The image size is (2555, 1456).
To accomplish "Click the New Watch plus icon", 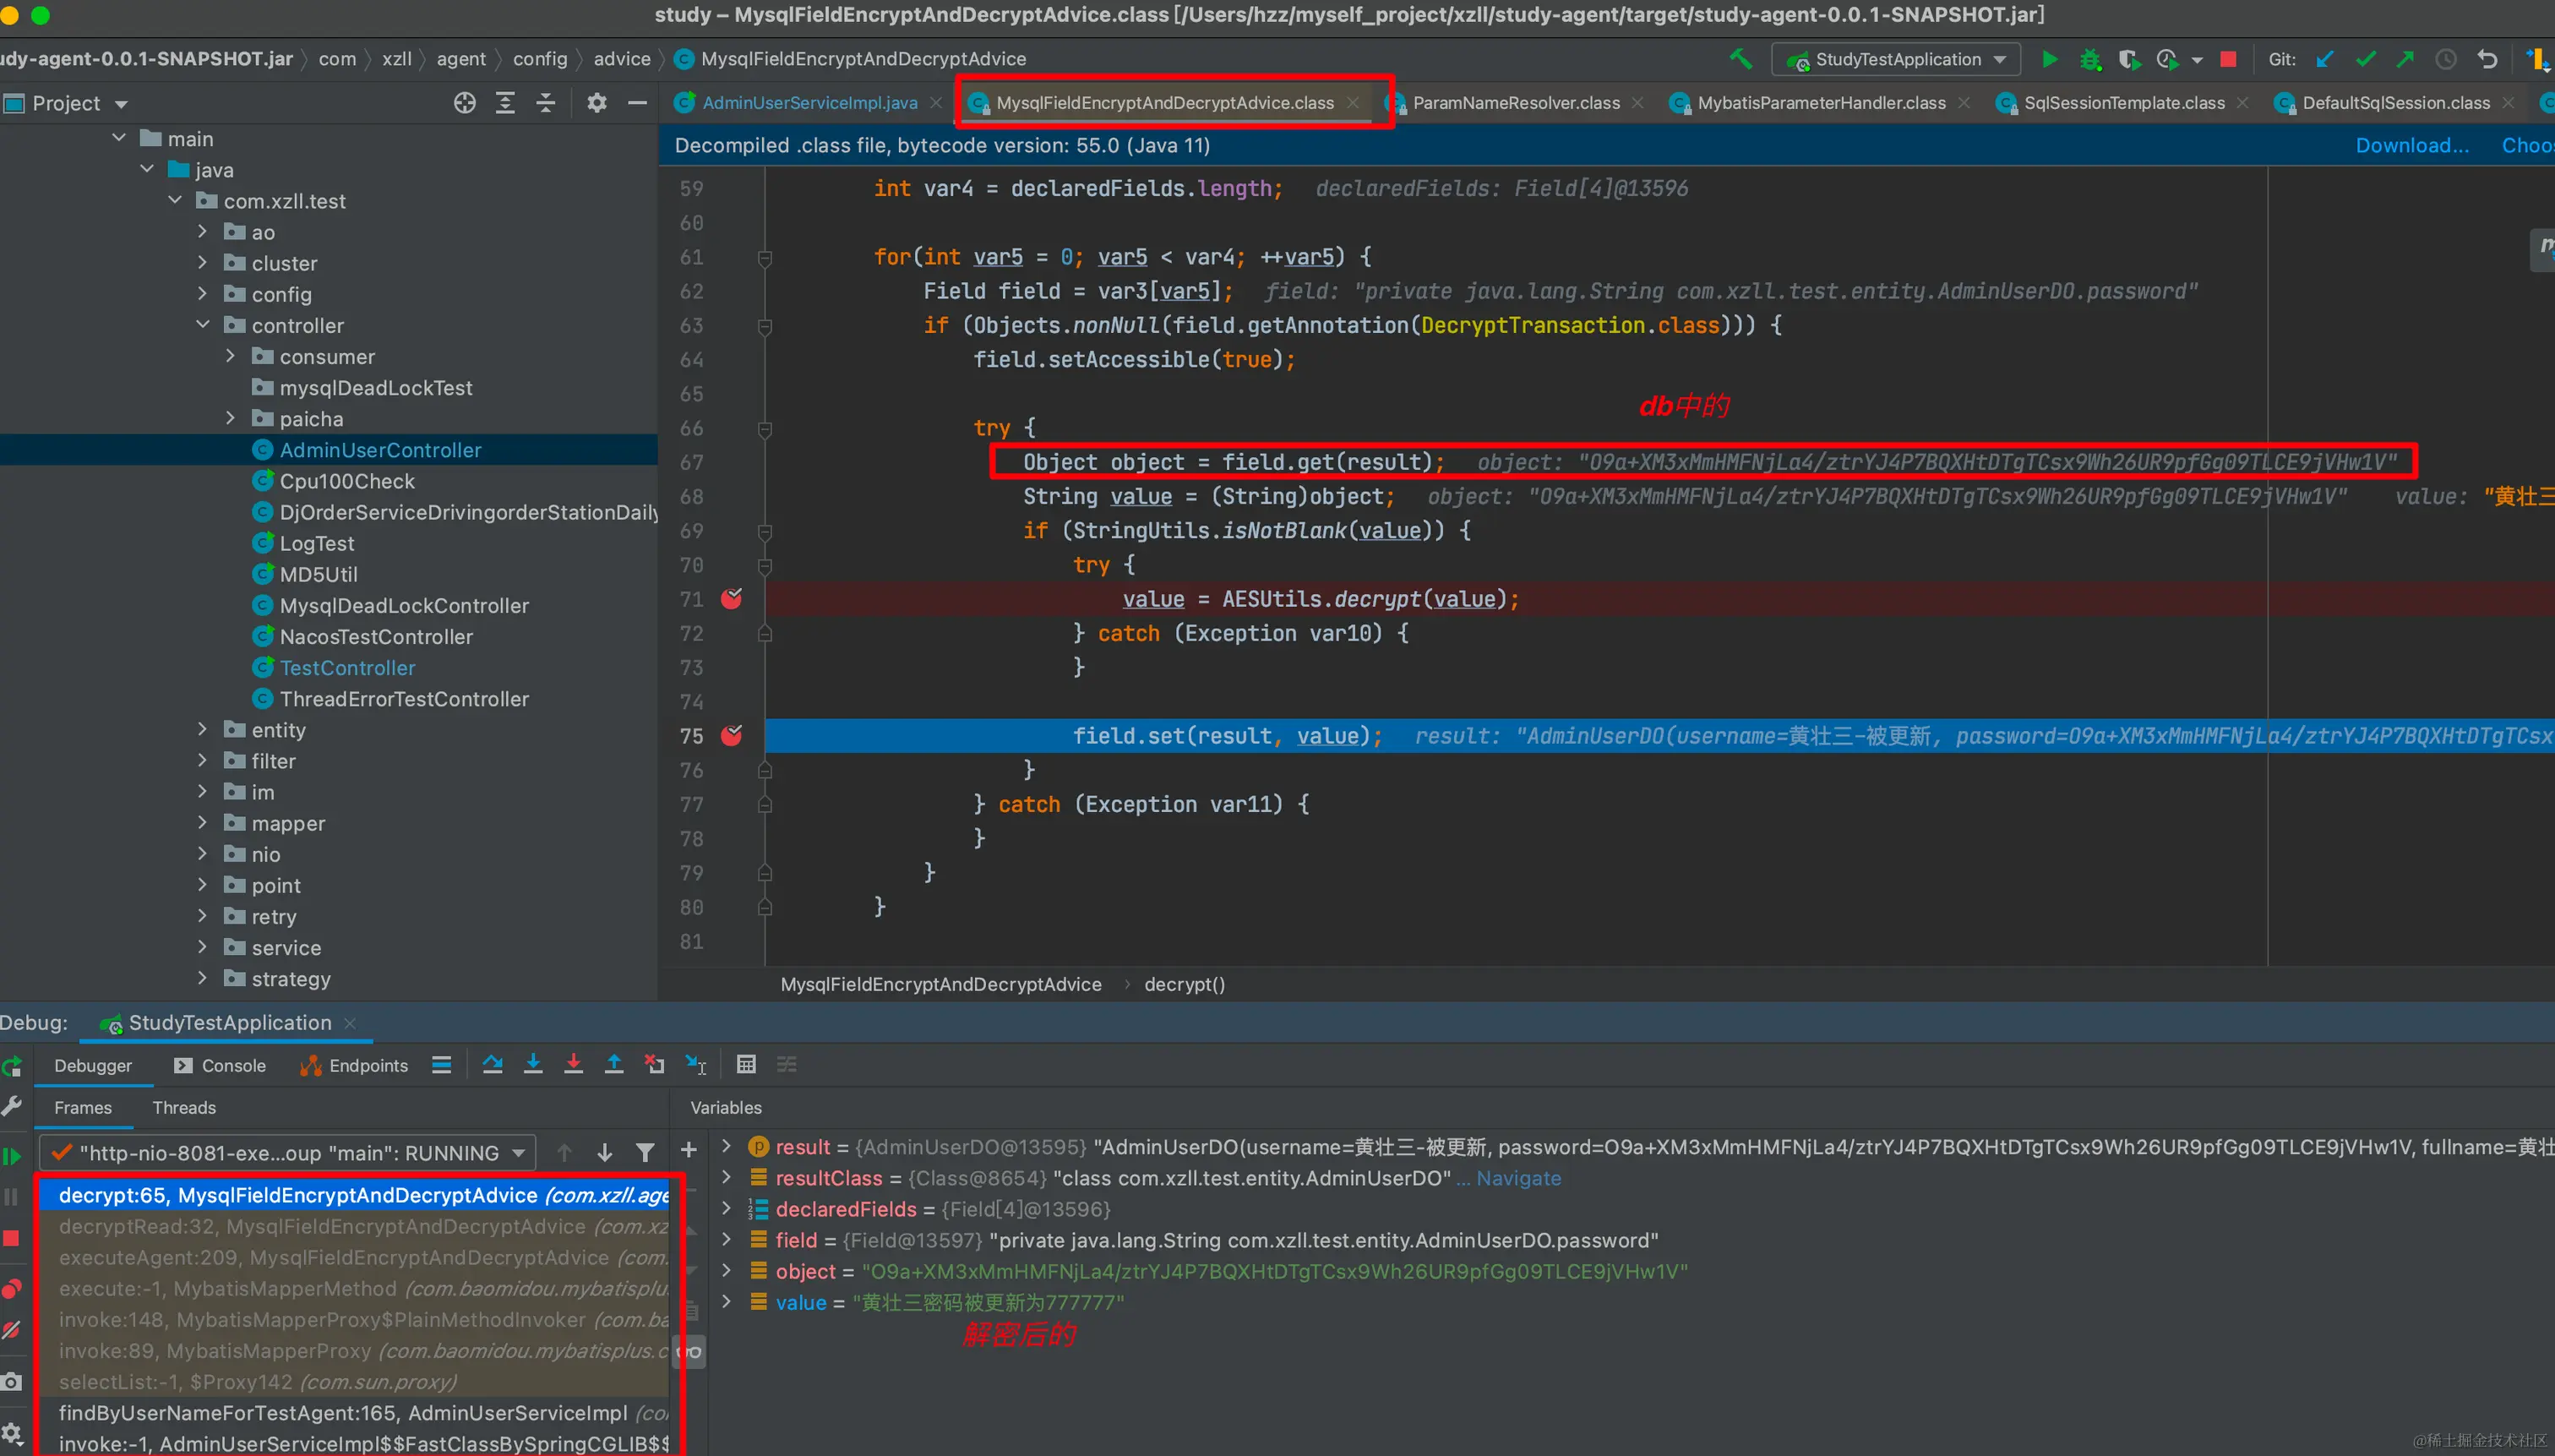I will [x=689, y=1150].
